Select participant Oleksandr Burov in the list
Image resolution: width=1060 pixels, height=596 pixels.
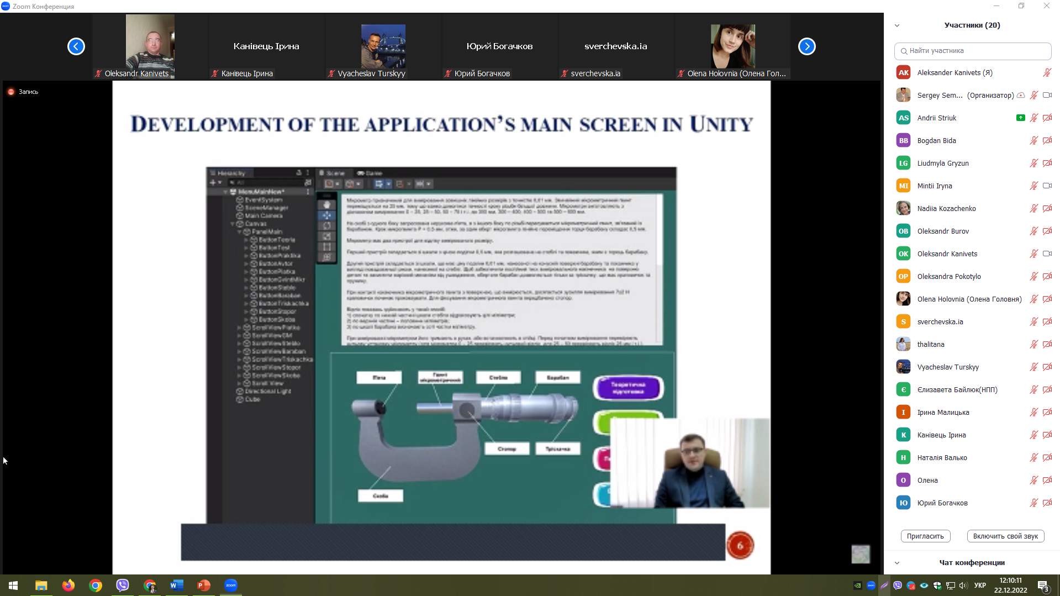[x=972, y=231]
